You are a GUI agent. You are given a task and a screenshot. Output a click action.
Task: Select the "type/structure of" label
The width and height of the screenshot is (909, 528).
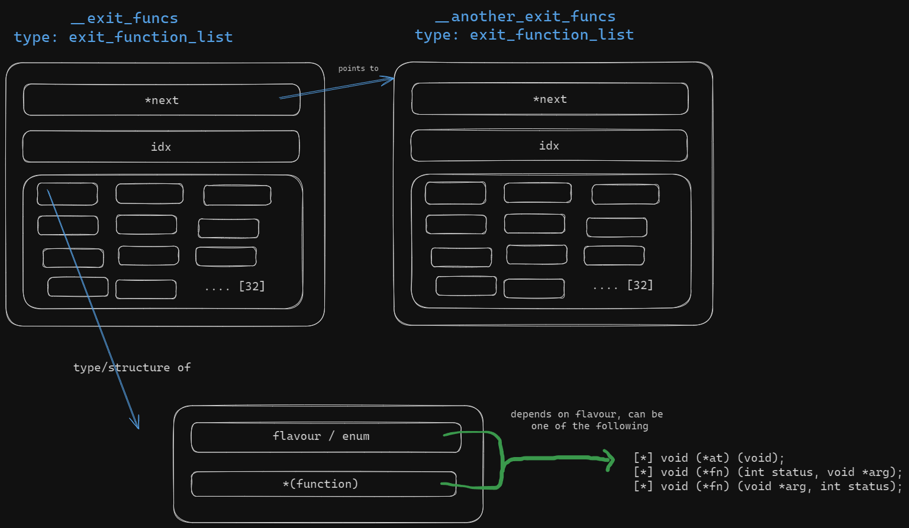click(131, 368)
